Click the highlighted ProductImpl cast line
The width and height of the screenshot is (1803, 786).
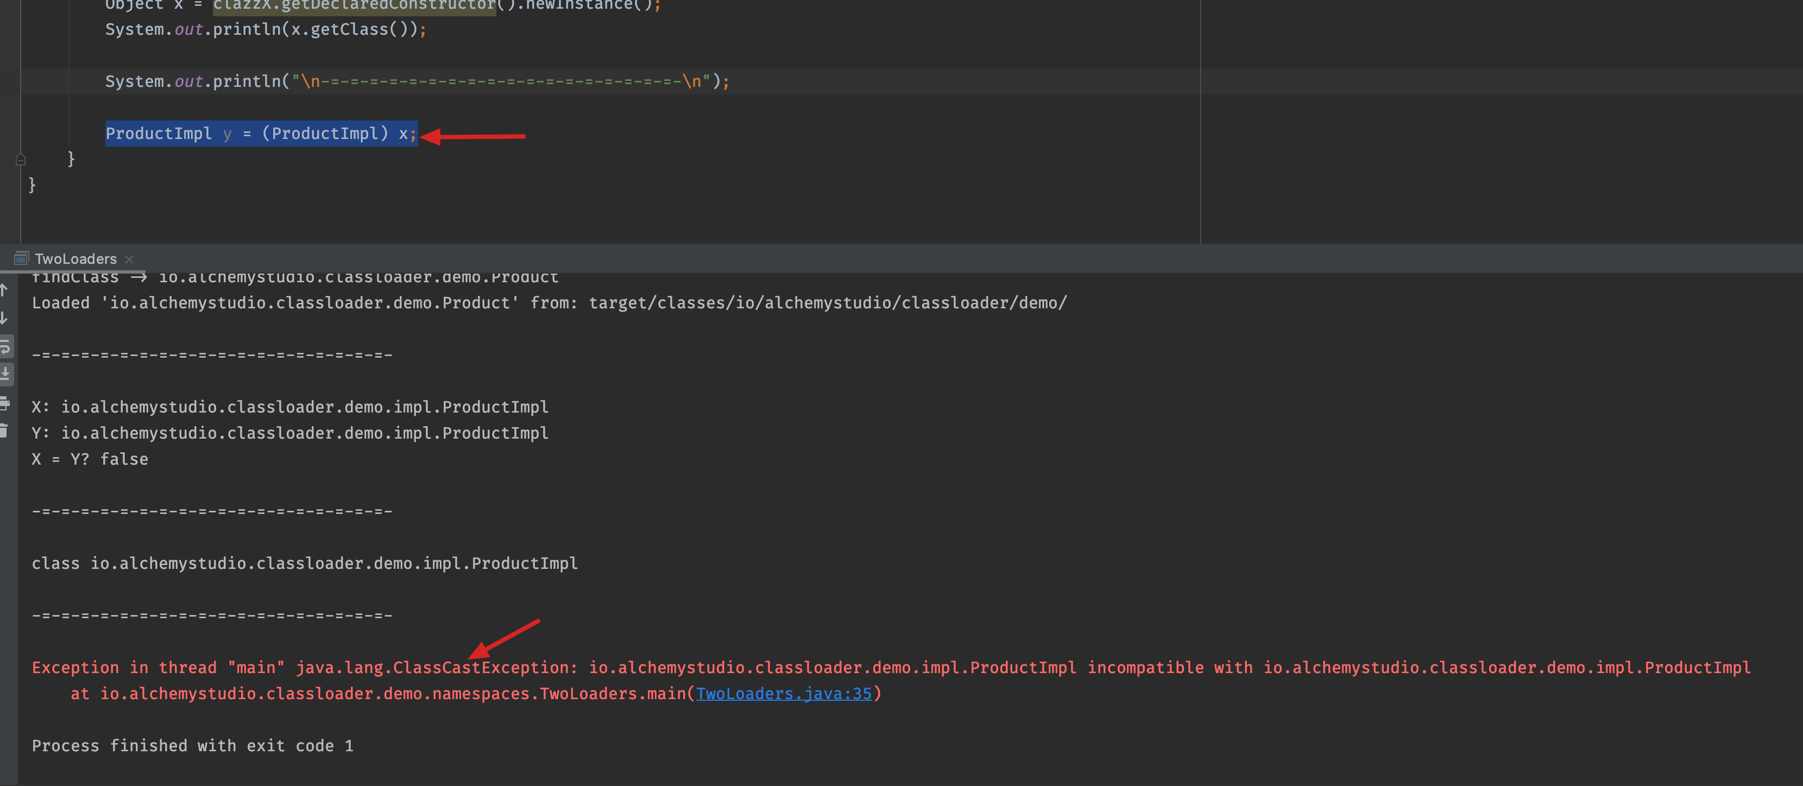260,134
